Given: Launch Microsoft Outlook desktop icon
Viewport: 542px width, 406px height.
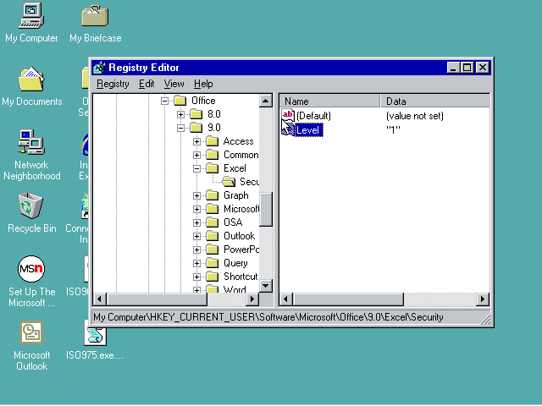Looking at the screenshot, I should (31, 332).
